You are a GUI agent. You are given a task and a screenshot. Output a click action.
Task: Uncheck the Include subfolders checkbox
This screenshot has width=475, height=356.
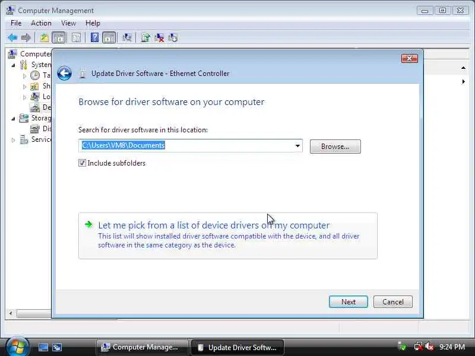82,163
